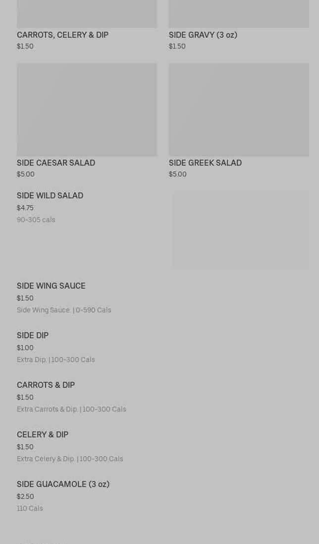Open the SIDE GRAVY (3 oz) item title
This screenshot has width=319, height=544.
(x=203, y=35)
